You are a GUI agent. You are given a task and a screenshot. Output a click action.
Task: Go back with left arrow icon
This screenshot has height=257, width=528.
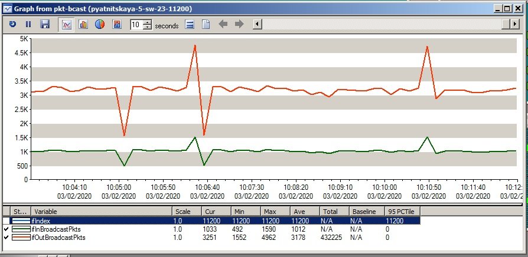click(223, 24)
